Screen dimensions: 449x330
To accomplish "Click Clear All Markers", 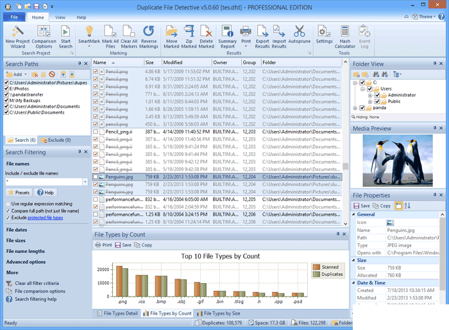I will pyautogui.click(x=129, y=37).
